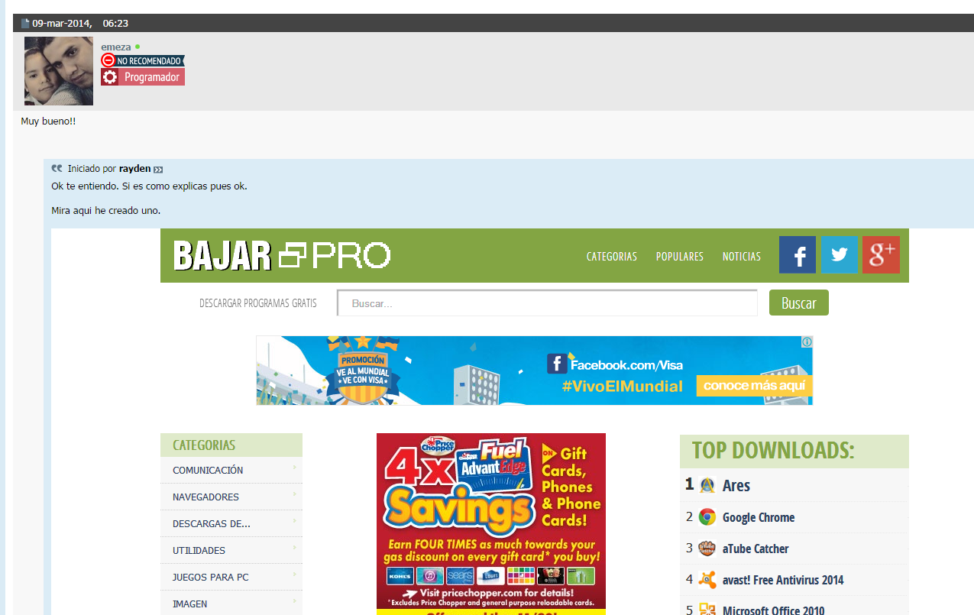The height and width of the screenshot is (615, 974).
Task: Open avast! Free Antivirus 2014 link
Action: click(x=783, y=580)
